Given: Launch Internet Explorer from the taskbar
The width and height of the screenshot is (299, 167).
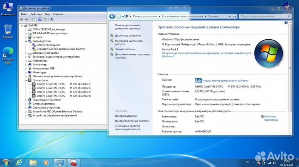Looking at the screenshot, I should pyautogui.click(x=20, y=162).
